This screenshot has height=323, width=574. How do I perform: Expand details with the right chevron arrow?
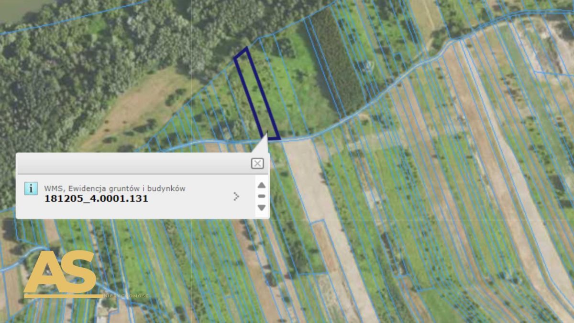click(236, 196)
